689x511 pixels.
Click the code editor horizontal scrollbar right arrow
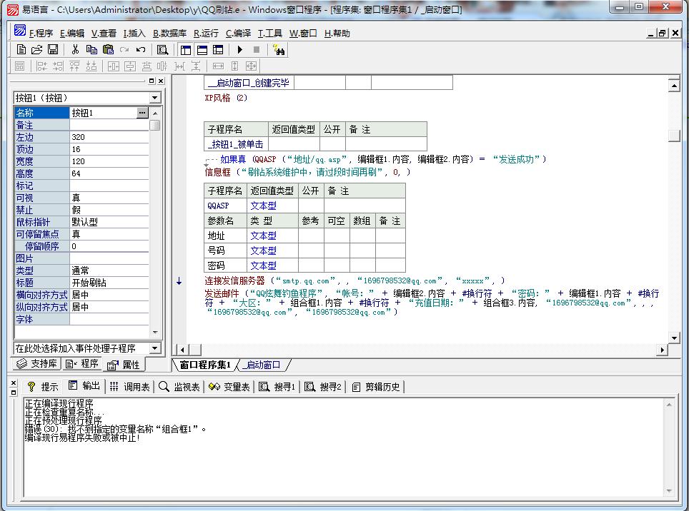pyautogui.click(x=663, y=350)
